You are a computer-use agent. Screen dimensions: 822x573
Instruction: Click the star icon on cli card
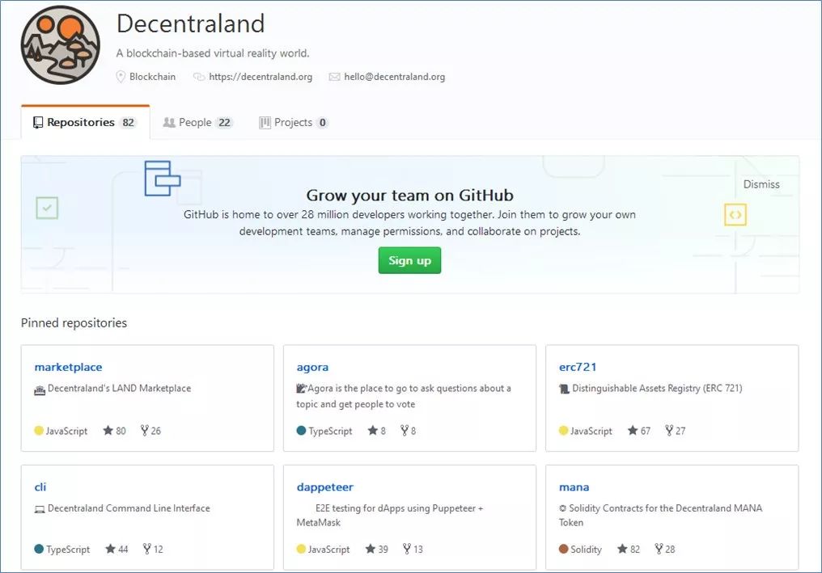point(110,549)
